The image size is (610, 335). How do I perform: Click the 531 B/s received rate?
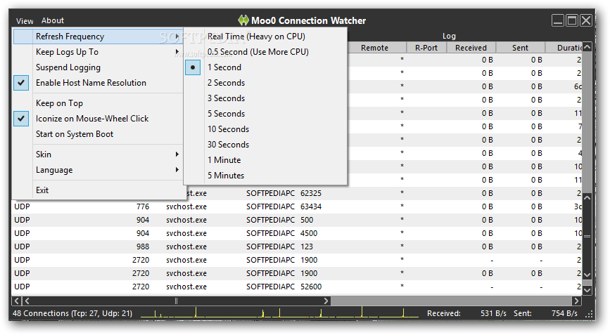[493, 313]
